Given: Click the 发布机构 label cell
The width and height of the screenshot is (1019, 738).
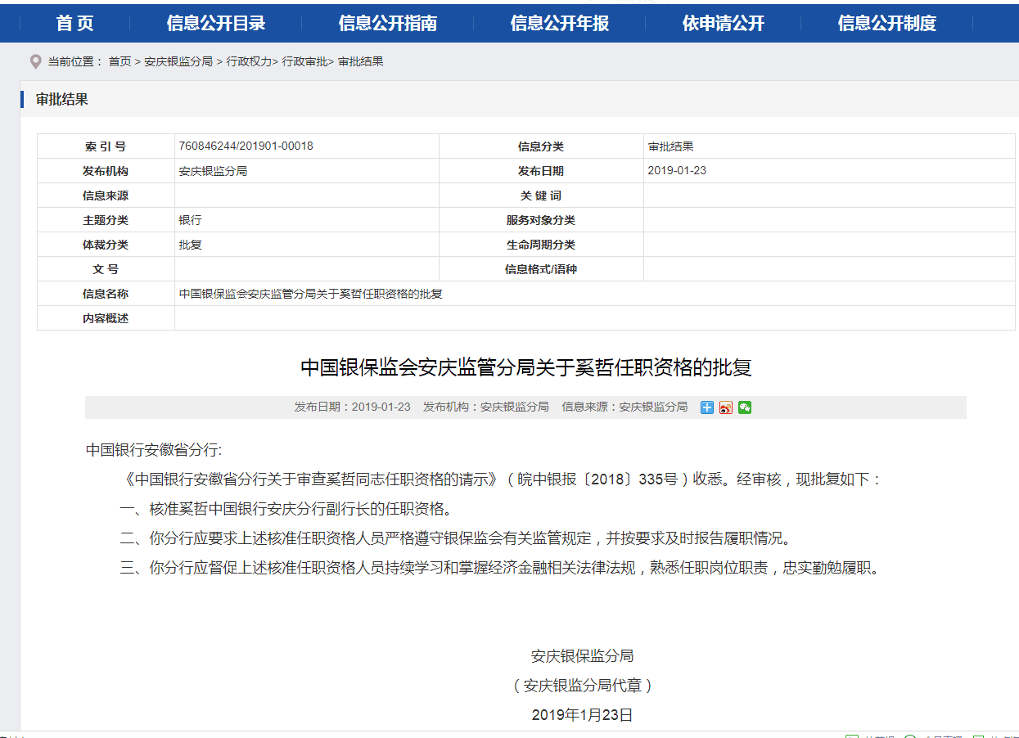Looking at the screenshot, I should click(106, 171).
